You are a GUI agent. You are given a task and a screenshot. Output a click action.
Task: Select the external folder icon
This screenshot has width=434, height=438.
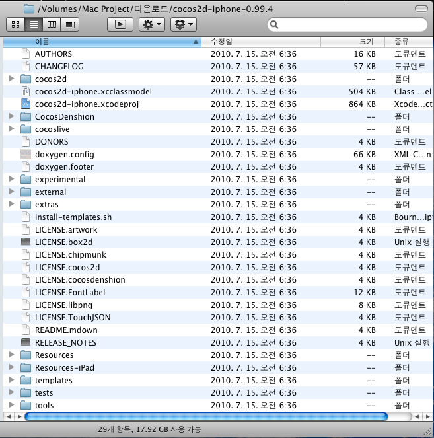pyautogui.click(x=26, y=192)
